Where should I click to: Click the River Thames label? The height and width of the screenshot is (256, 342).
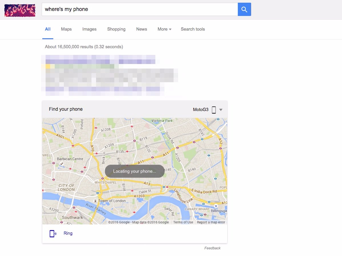click(96, 209)
